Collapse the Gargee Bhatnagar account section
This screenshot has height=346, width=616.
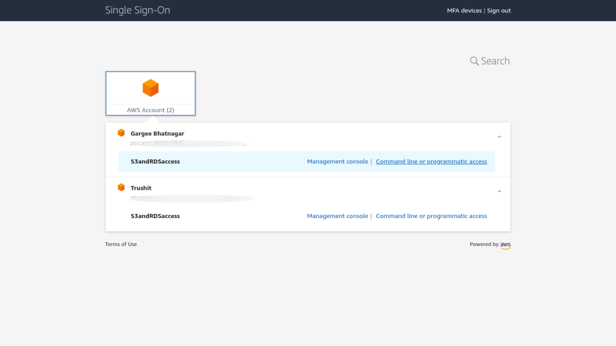(499, 137)
